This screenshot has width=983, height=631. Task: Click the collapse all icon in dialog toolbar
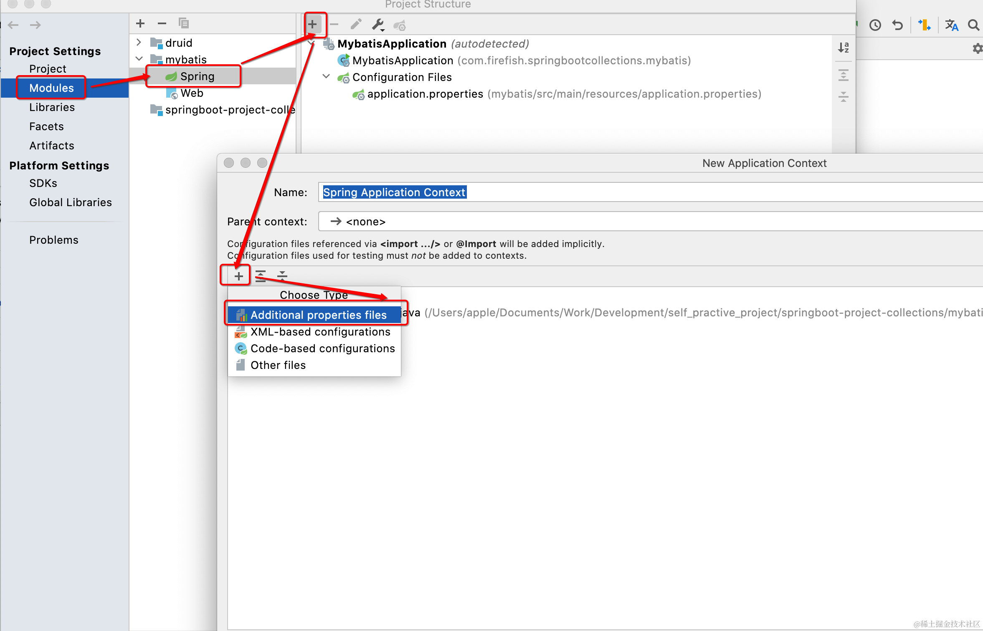pyautogui.click(x=282, y=276)
